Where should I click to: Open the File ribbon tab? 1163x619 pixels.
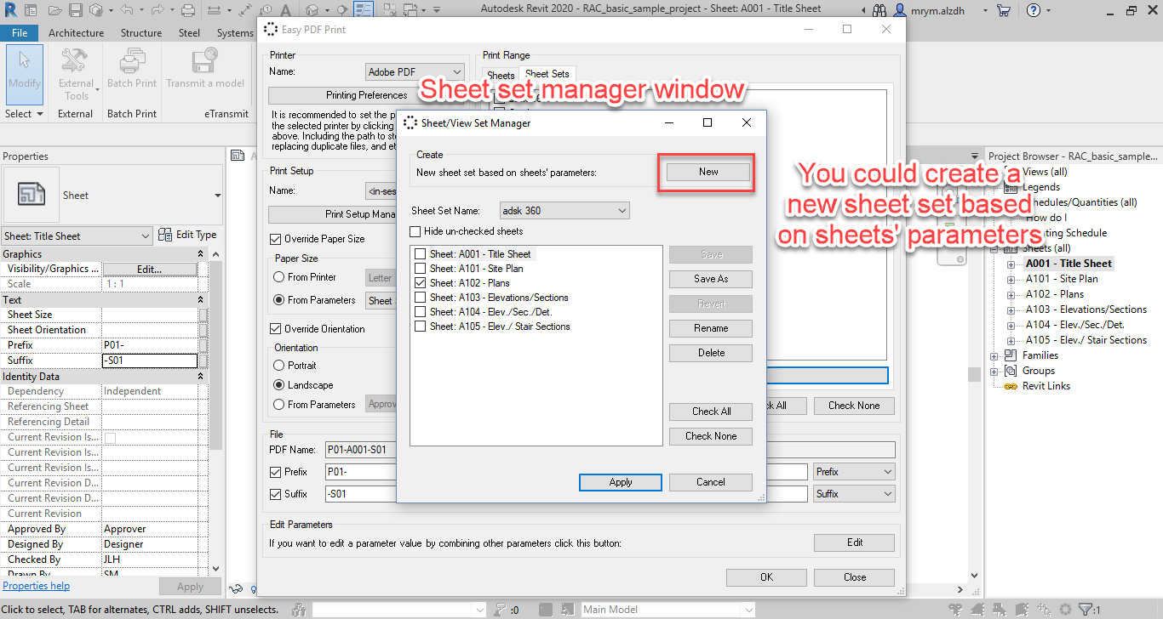pos(20,33)
